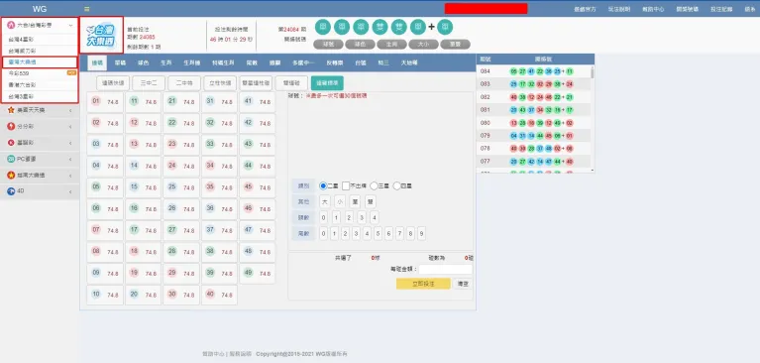Click the teal 28 icon beside PC蛋蛋
Viewport: 760px width, 363px height.
[x=11, y=159]
